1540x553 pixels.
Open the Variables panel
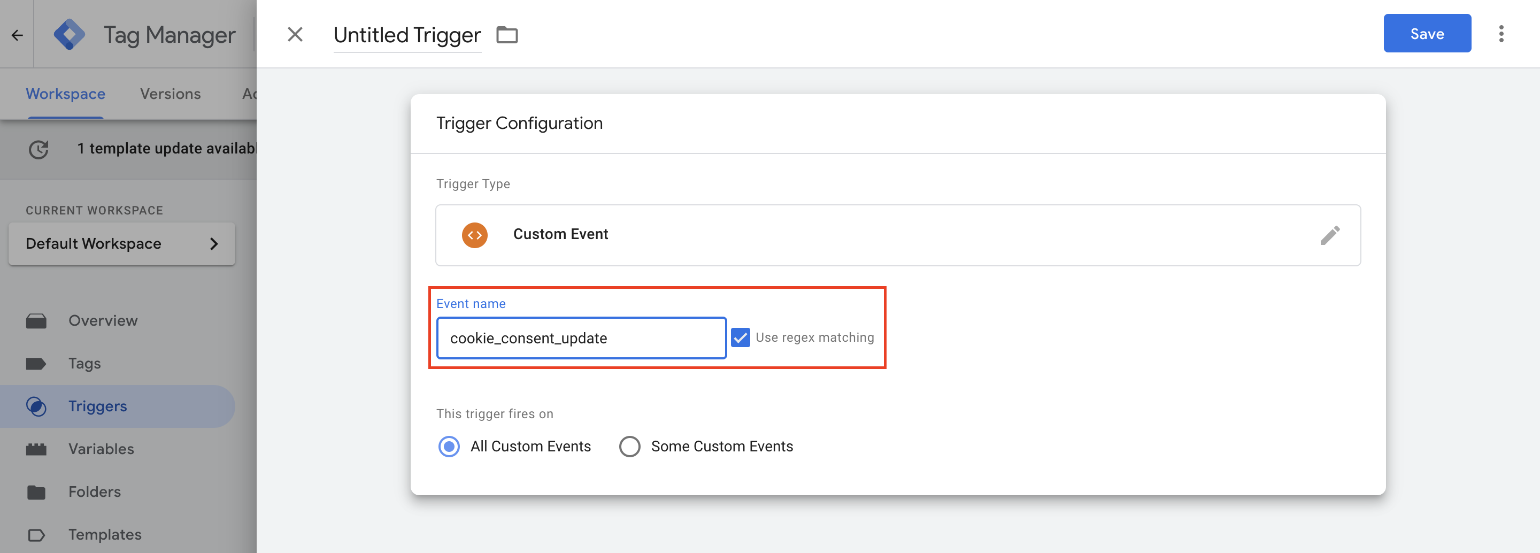click(x=101, y=449)
